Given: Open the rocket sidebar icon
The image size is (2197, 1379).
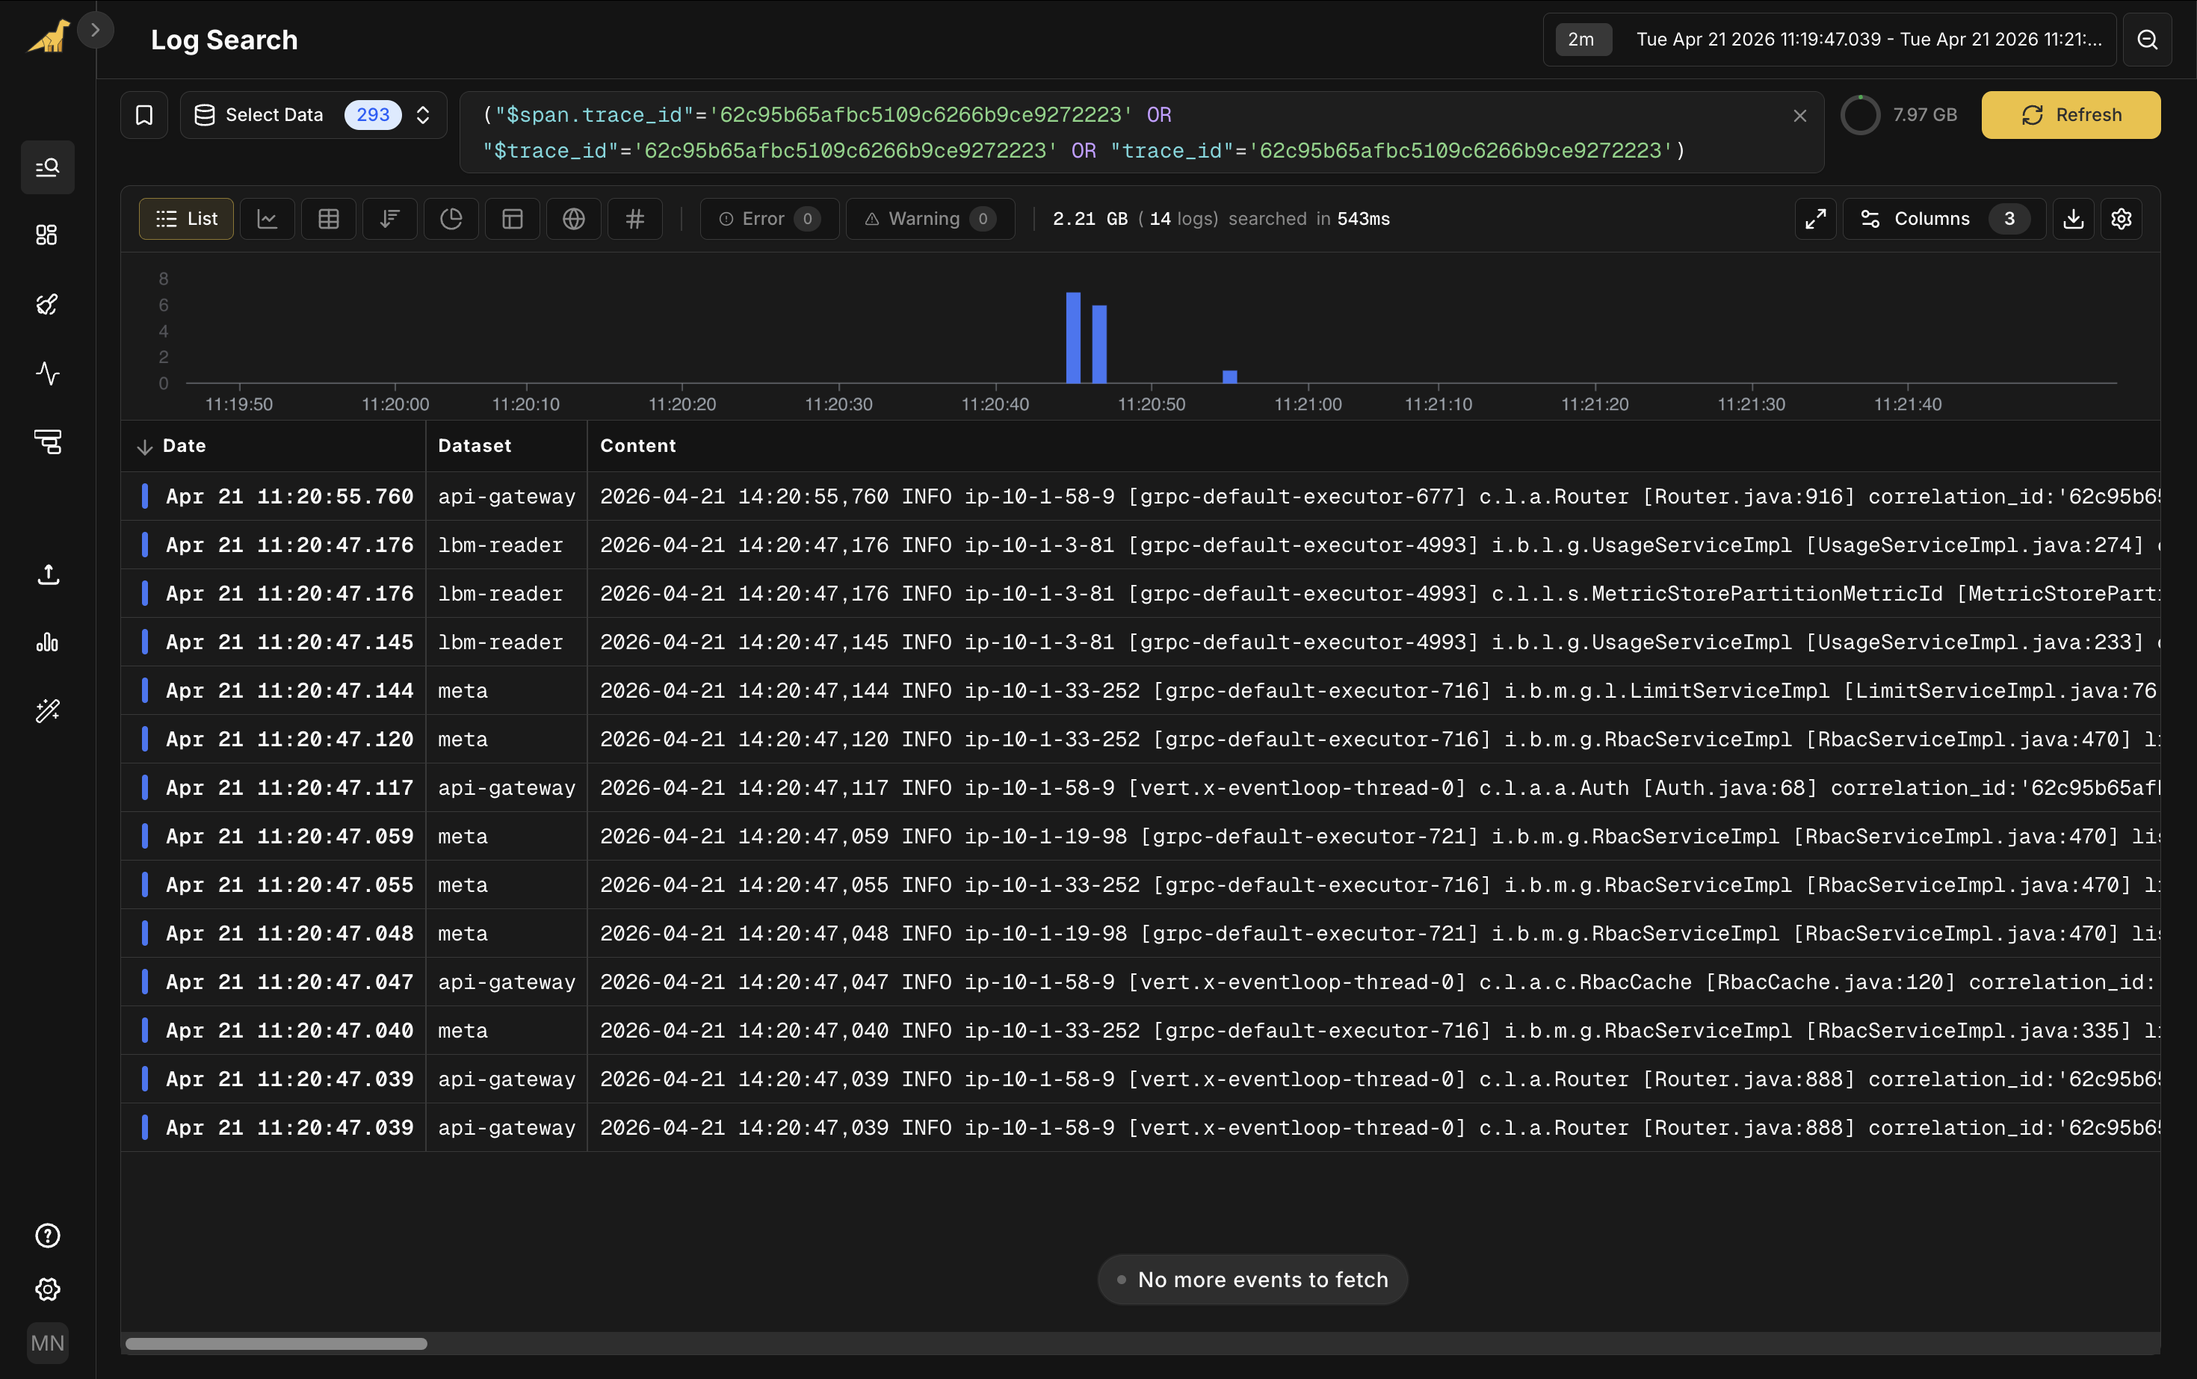Looking at the screenshot, I should (x=47, y=304).
